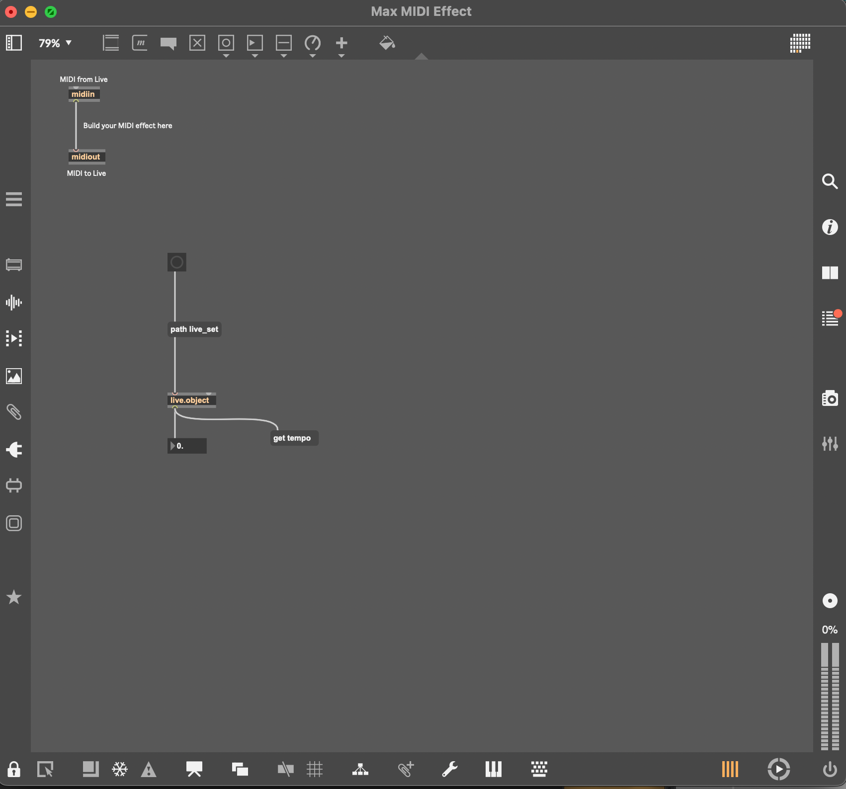Toggle the audio power button

coord(830,769)
